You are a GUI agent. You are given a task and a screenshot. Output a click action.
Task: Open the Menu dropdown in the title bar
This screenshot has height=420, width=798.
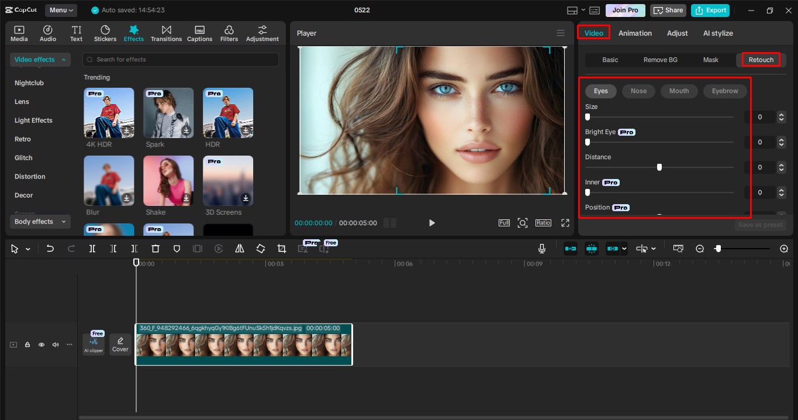(61, 9)
